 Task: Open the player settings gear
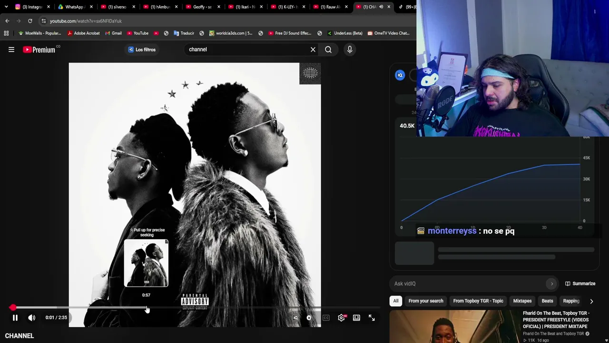click(341, 318)
